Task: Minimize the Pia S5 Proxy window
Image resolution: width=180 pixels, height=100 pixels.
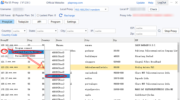Action: [x=172, y=3]
